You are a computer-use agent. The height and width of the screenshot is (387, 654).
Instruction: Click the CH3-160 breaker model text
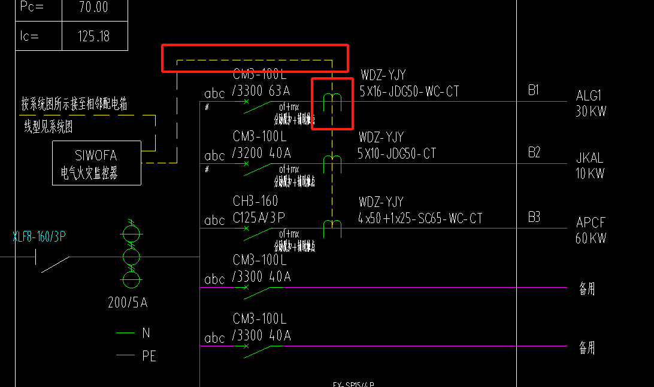coord(255,201)
